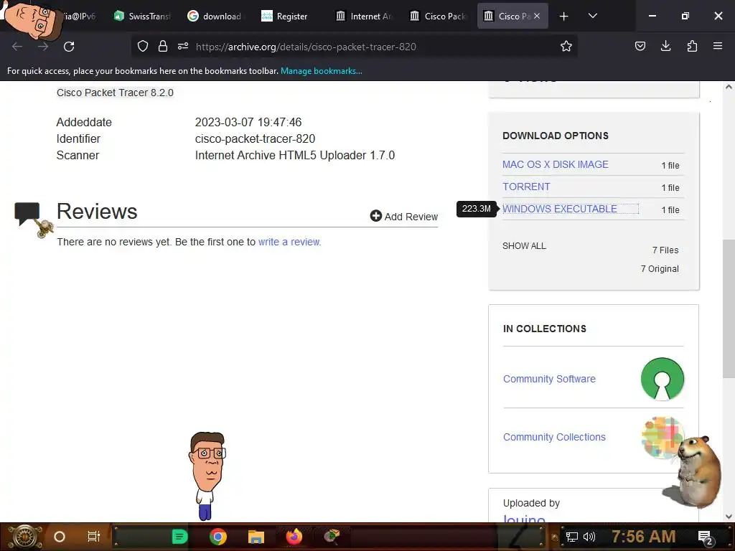Open Cortana search circle on taskbar
The image size is (735, 551).
click(x=60, y=537)
